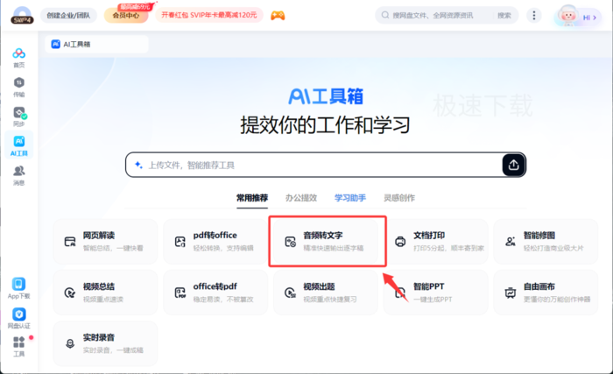613x374 pixels.
Task: Open the three-dot more options menu
Action: 534,15
